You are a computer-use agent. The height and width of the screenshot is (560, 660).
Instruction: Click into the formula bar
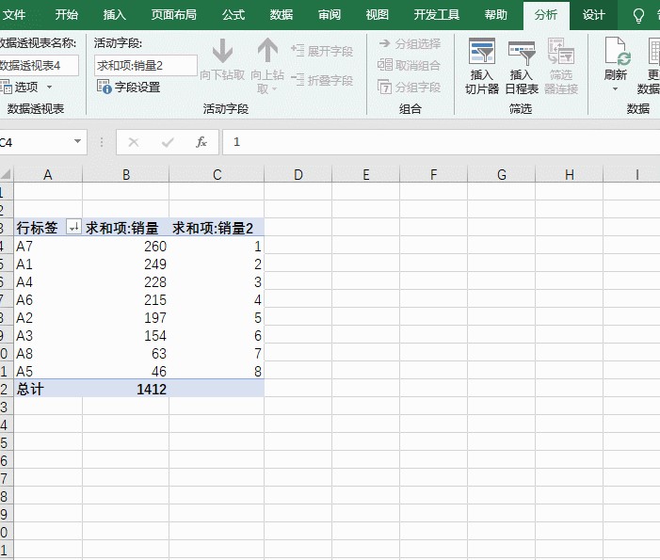[x=442, y=142]
